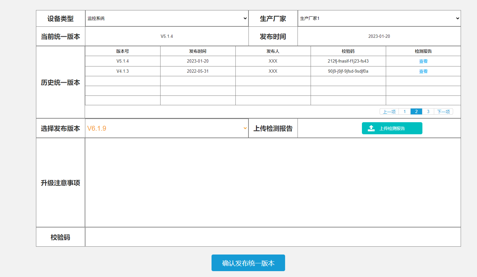Click the 检测报告 column header
This screenshot has width=477, height=277.
pos(423,51)
